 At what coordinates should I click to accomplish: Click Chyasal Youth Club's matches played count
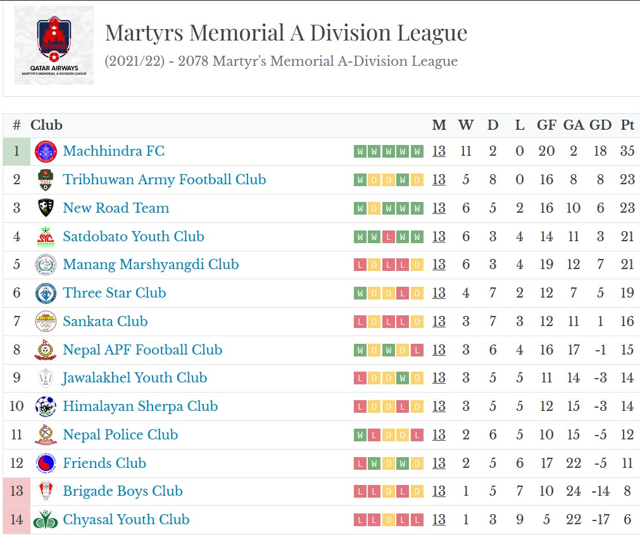tap(439, 520)
